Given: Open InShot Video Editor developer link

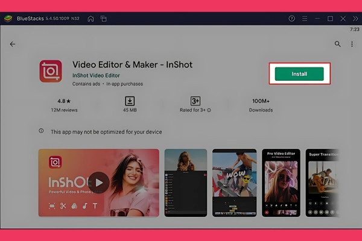Looking at the screenshot, I should click(96, 75).
